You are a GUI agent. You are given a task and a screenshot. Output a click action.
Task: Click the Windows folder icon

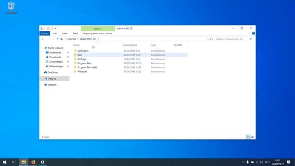75,71
